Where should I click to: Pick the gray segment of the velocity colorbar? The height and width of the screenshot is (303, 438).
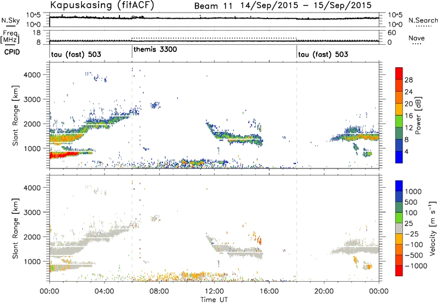click(x=399, y=228)
